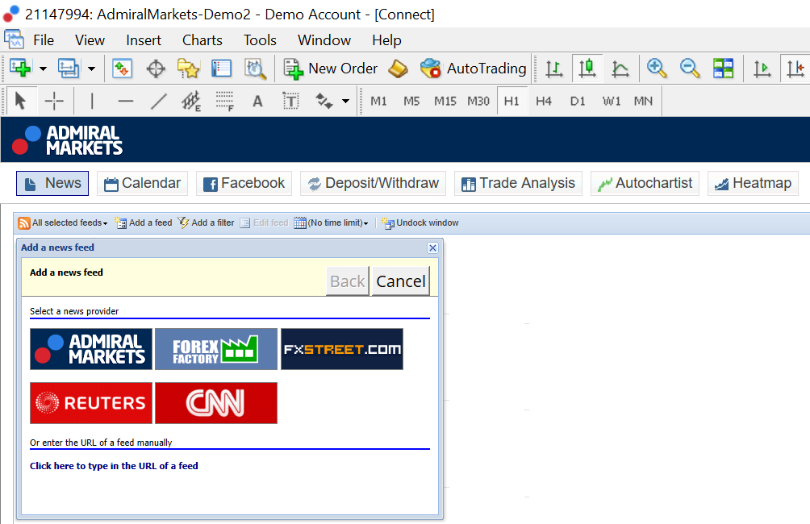Open the File menu
Screen dimensions: 810x524
point(44,40)
